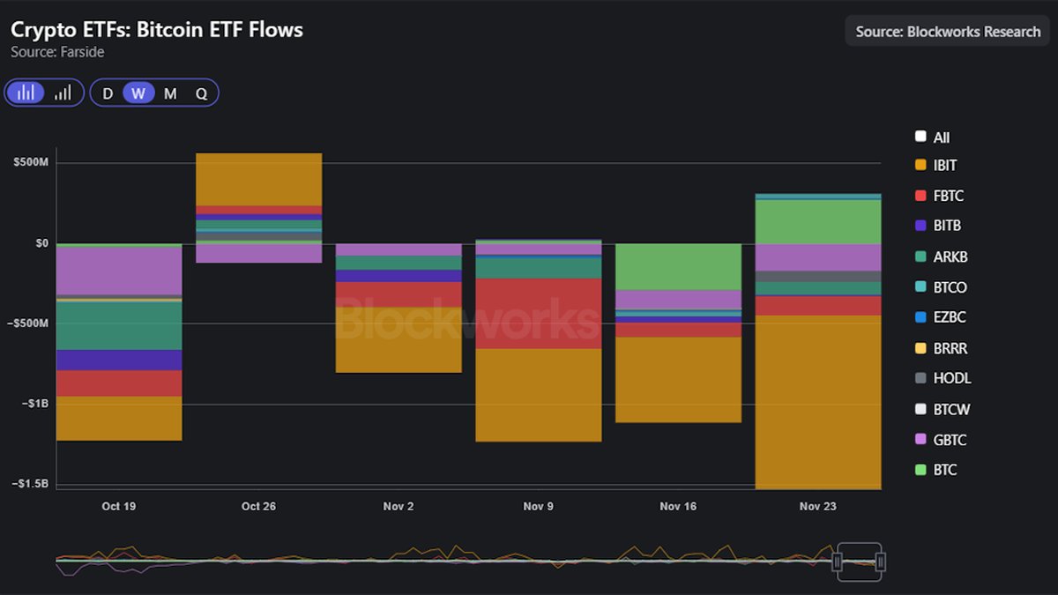Select the stacked bar chart view icon
This screenshot has width=1058, height=595.
(26, 92)
